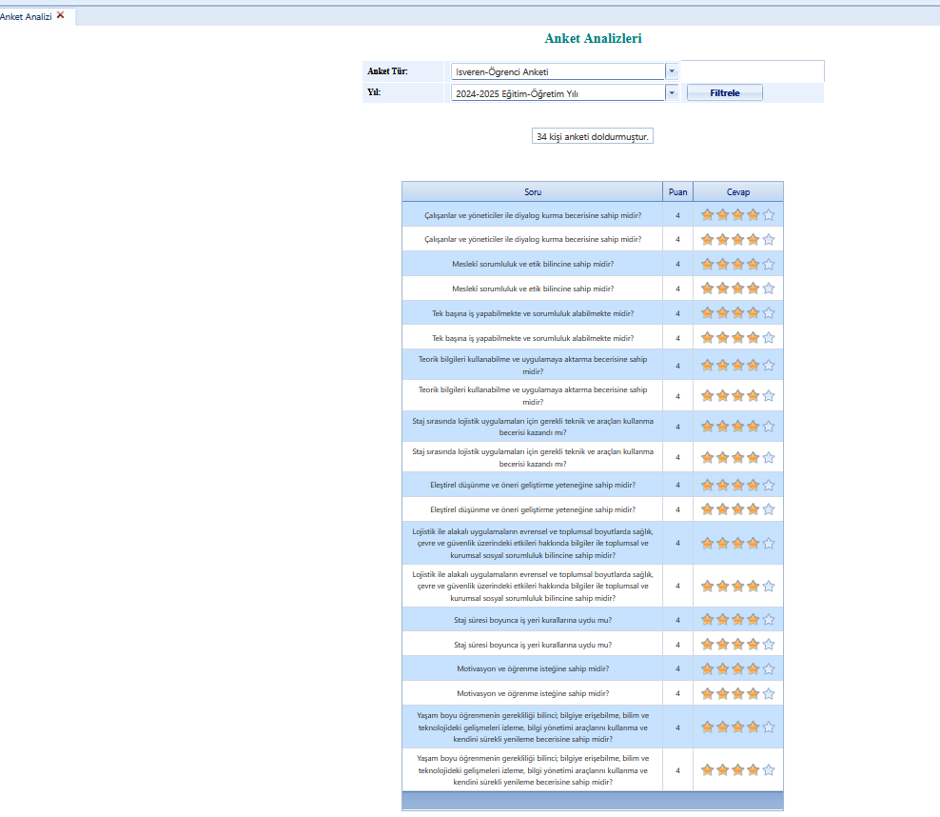Image resolution: width=940 pixels, height=817 pixels.
Task: Click the blue-shaded 'Eleştirel düşünme ve öneri' question
Action: point(533,485)
